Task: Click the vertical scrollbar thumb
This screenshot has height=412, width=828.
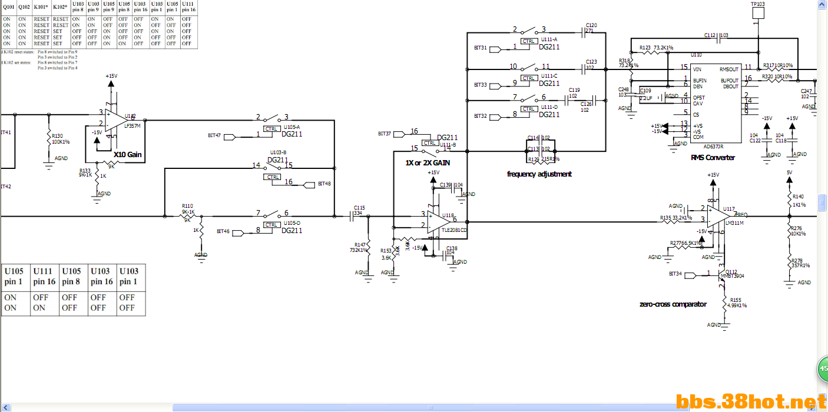Action: point(823,204)
